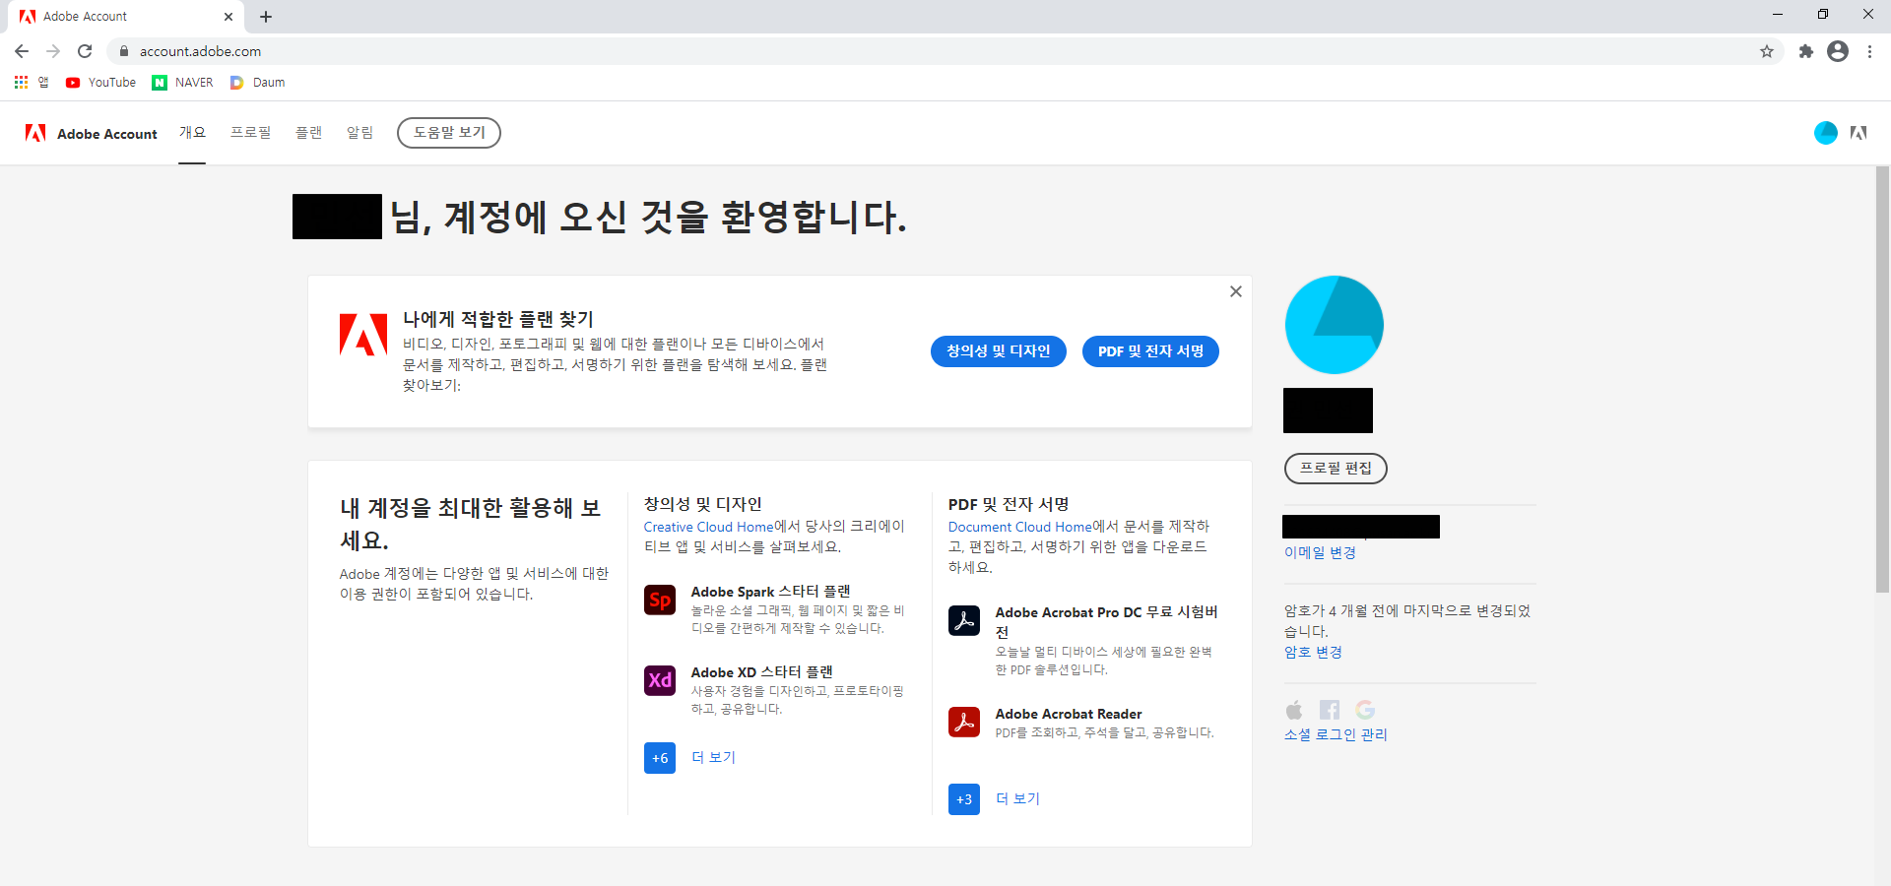
Task: Go back to the previous page
Action: tap(22, 51)
